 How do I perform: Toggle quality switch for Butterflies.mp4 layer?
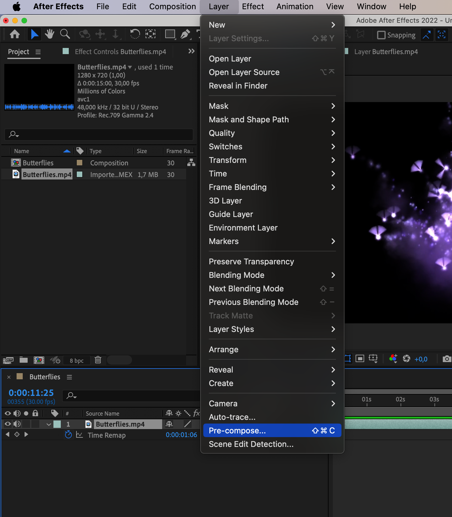point(187,424)
